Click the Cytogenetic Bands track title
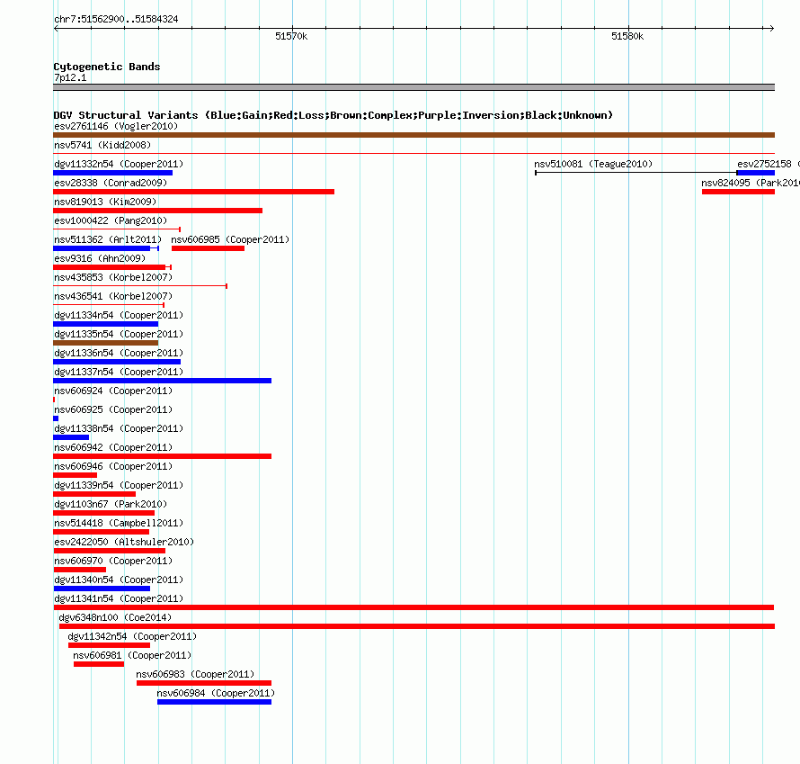Screen dimensions: 800x764 coord(107,67)
